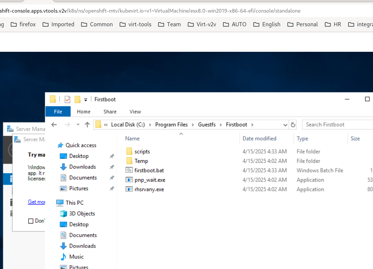Image resolution: width=373 pixels, height=269 pixels.
Task: Click the address bar folder icon
Action: click(x=98, y=124)
